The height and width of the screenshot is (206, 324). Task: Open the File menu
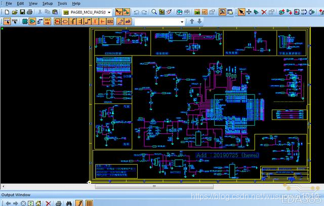[x=9, y=4]
